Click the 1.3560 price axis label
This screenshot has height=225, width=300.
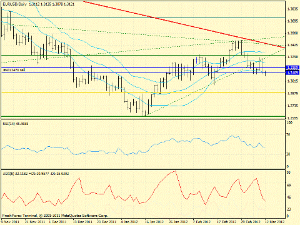coord(292,33)
